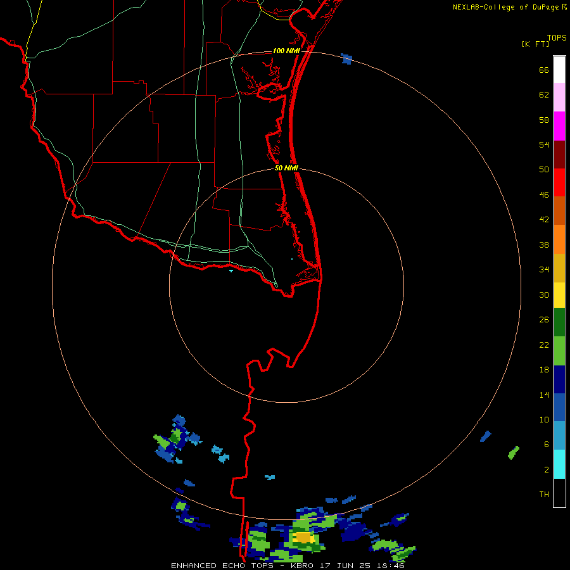Click the "22" legend value
Screen dimensions: 570x570
pyautogui.click(x=544, y=345)
